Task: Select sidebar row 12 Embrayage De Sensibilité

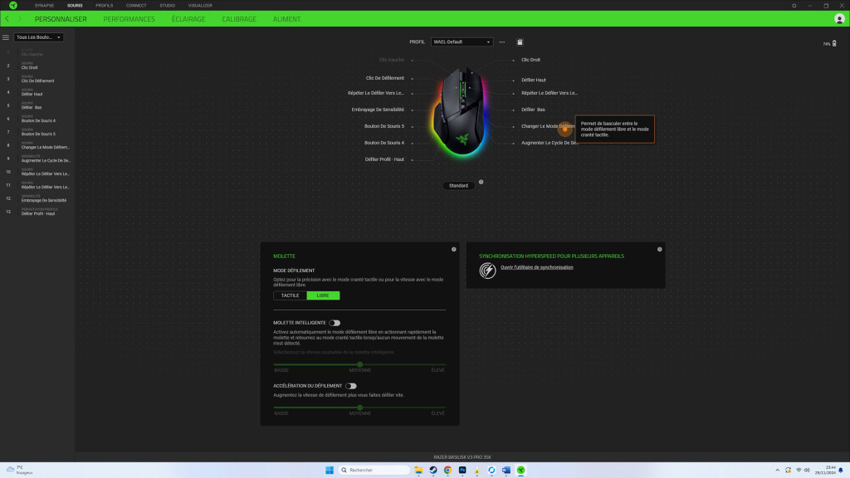Action: [37, 198]
